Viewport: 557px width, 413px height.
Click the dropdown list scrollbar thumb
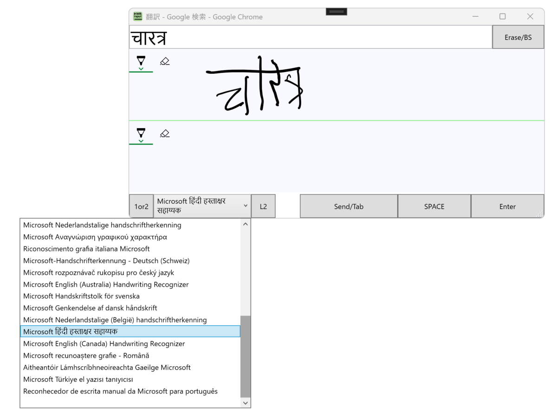coord(246,356)
